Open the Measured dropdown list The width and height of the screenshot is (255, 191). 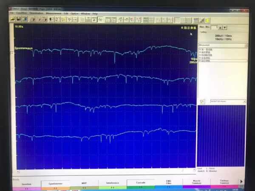tap(246, 45)
